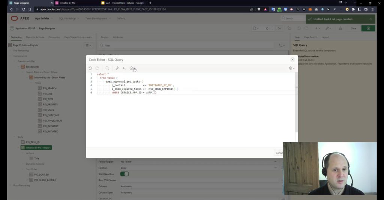Viewport: 384px width, 200px height.
Task: Open the App Builder menu
Action: click(x=43, y=18)
